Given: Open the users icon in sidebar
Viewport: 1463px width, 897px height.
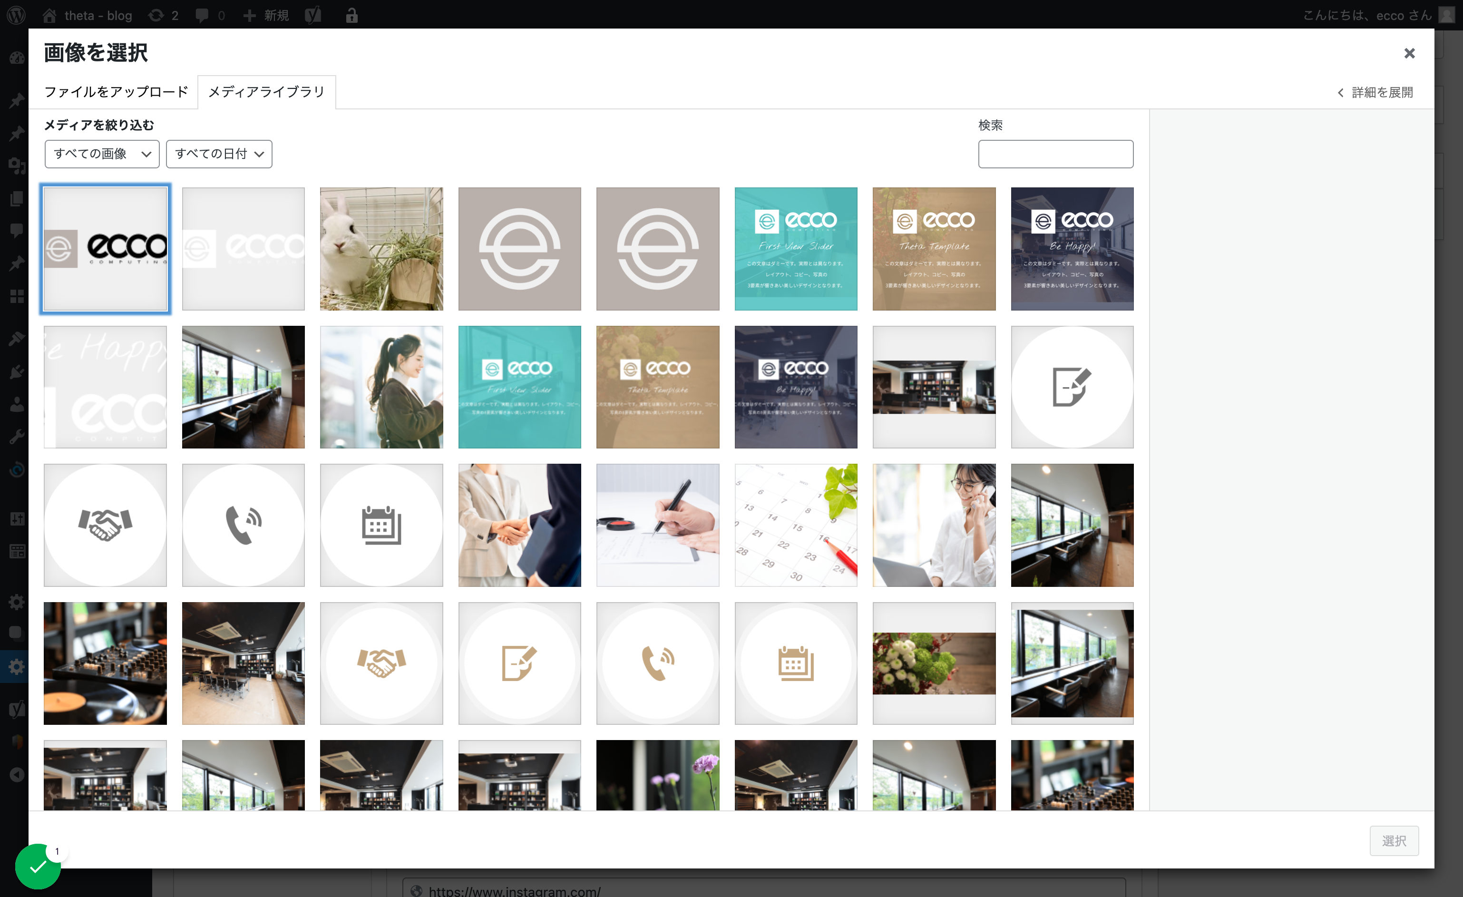Looking at the screenshot, I should point(17,404).
